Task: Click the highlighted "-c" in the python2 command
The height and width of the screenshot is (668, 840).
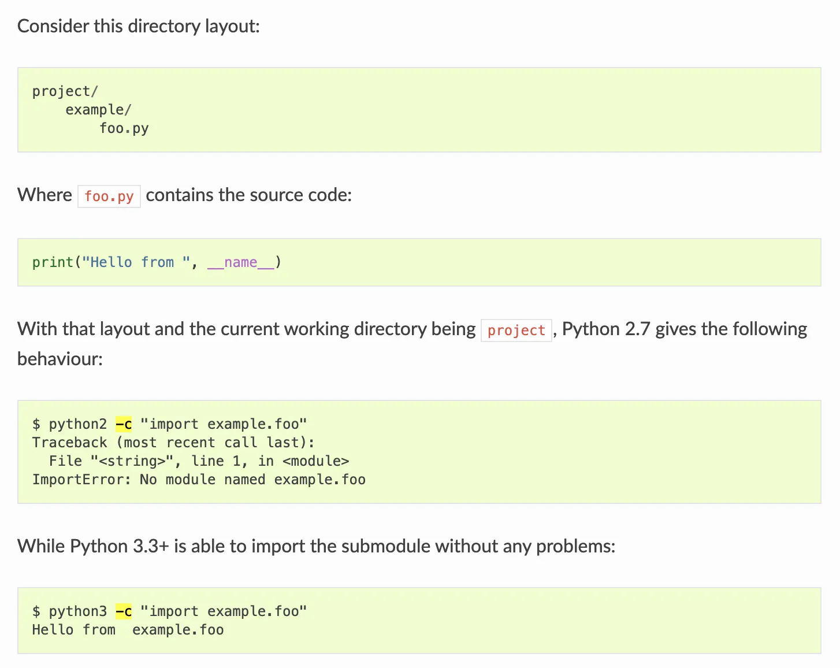Action: coord(124,424)
